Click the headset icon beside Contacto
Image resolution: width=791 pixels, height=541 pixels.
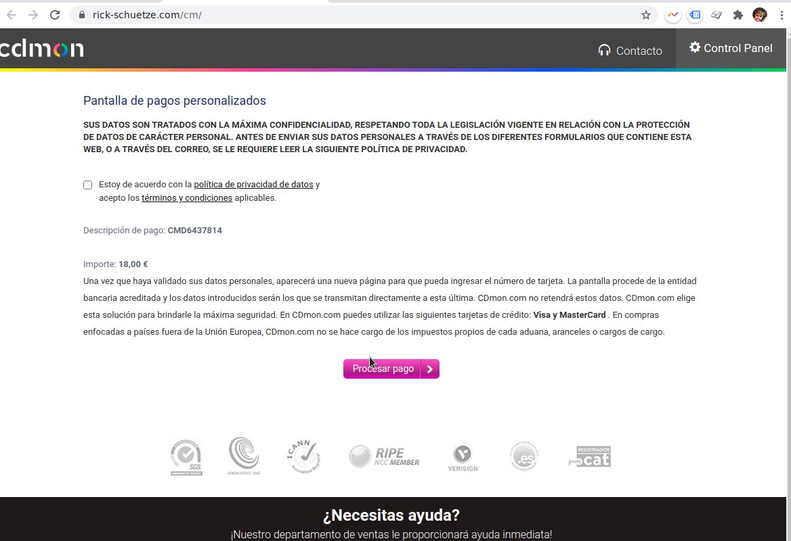604,50
